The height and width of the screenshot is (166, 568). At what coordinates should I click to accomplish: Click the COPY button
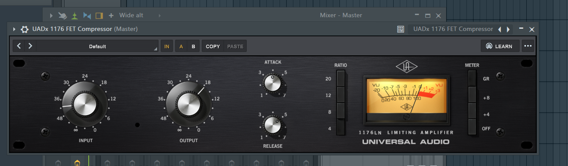(x=213, y=46)
